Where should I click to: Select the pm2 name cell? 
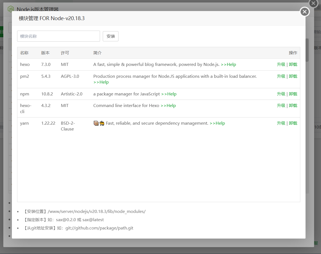[x=25, y=76]
